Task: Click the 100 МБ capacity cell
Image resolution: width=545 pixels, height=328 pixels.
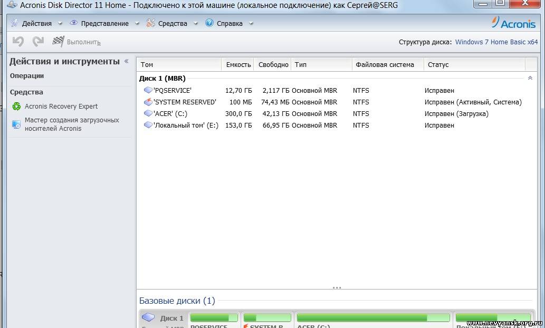Action: pos(241,102)
